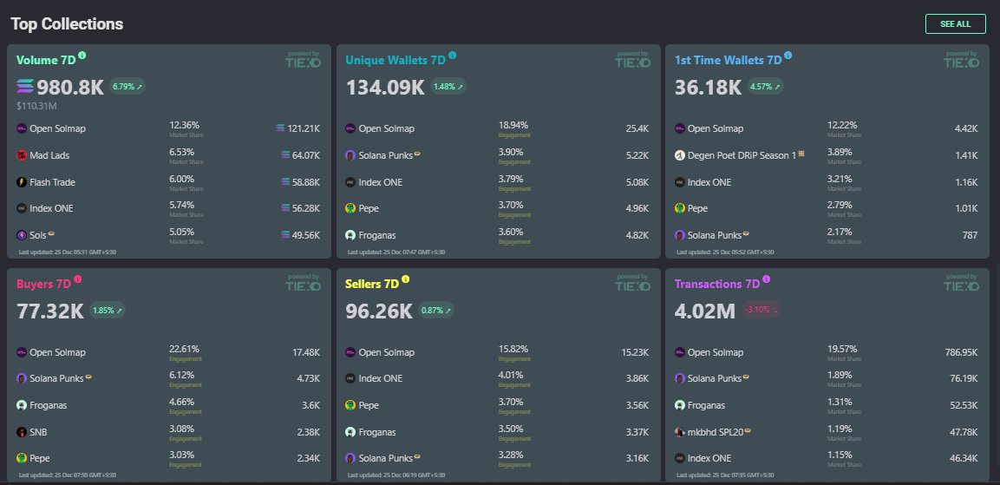Click the Degen Poet DRiP Season 1 avatar
This screenshot has width=1000, height=485.
click(x=680, y=155)
